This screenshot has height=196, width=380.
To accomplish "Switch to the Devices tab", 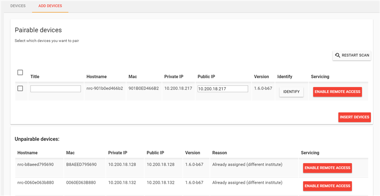I will (18, 6).
